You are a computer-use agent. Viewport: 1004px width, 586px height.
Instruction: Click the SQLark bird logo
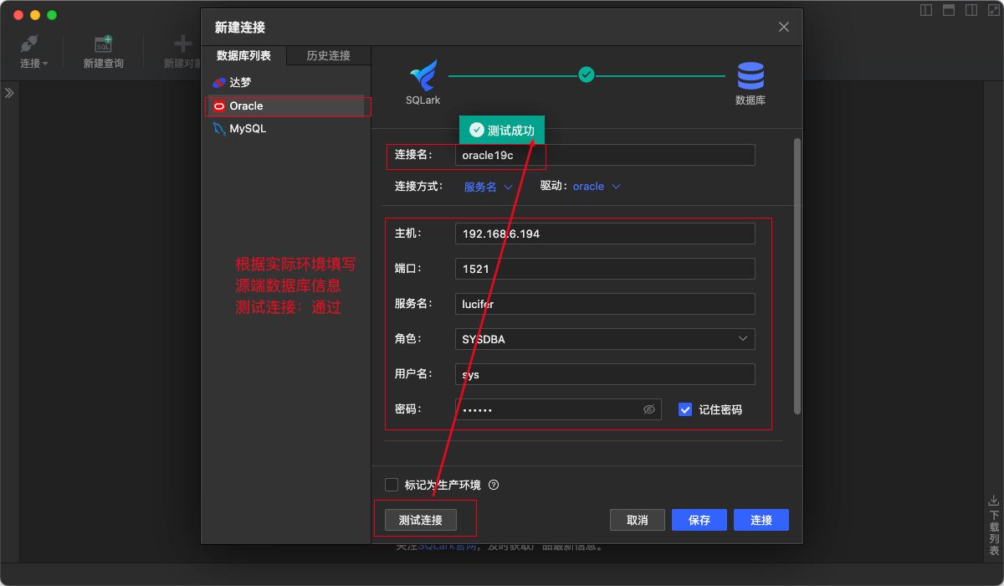pyautogui.click(x=423, y=75)
